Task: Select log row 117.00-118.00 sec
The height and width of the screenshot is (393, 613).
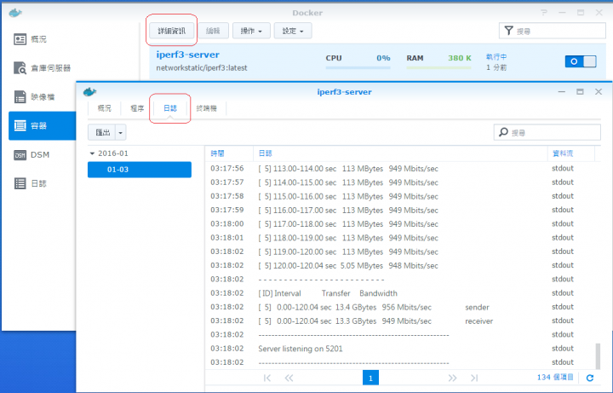Action: 401,224
